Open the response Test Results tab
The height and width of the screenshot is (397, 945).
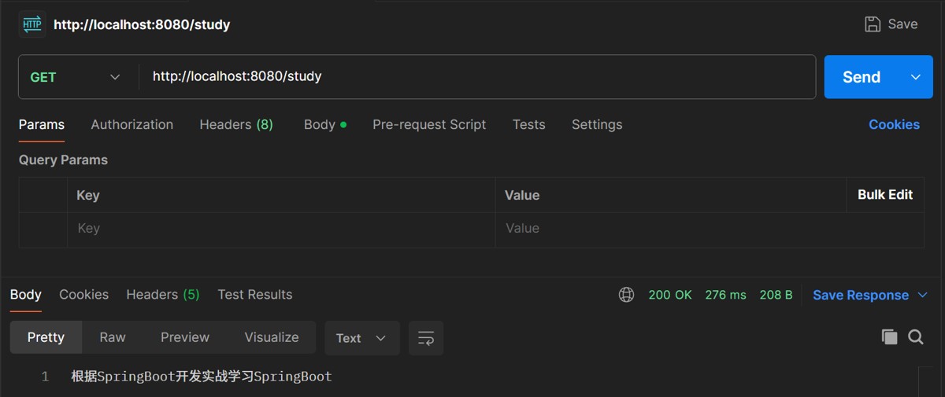[x=254, y=295]
